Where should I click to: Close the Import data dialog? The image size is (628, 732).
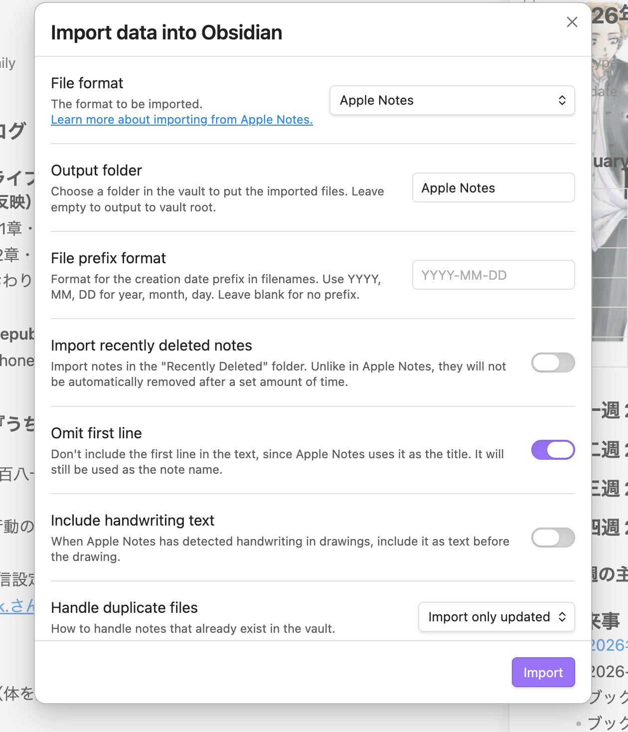pyautogui.click(x=572, y=22)
